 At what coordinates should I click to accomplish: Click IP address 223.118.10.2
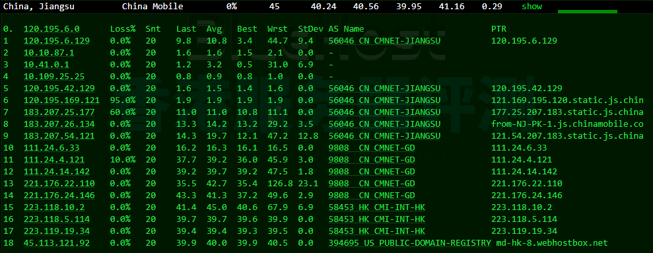(54, 207)
